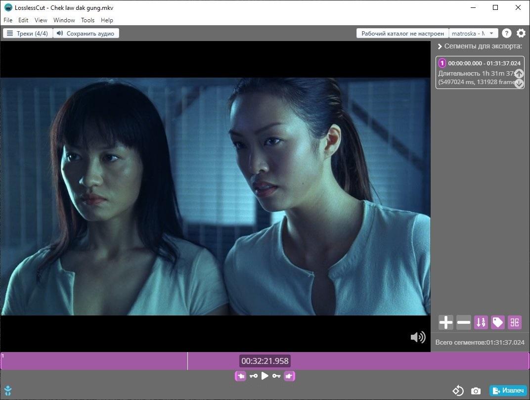Open the File menu

[x=8, y=20]
